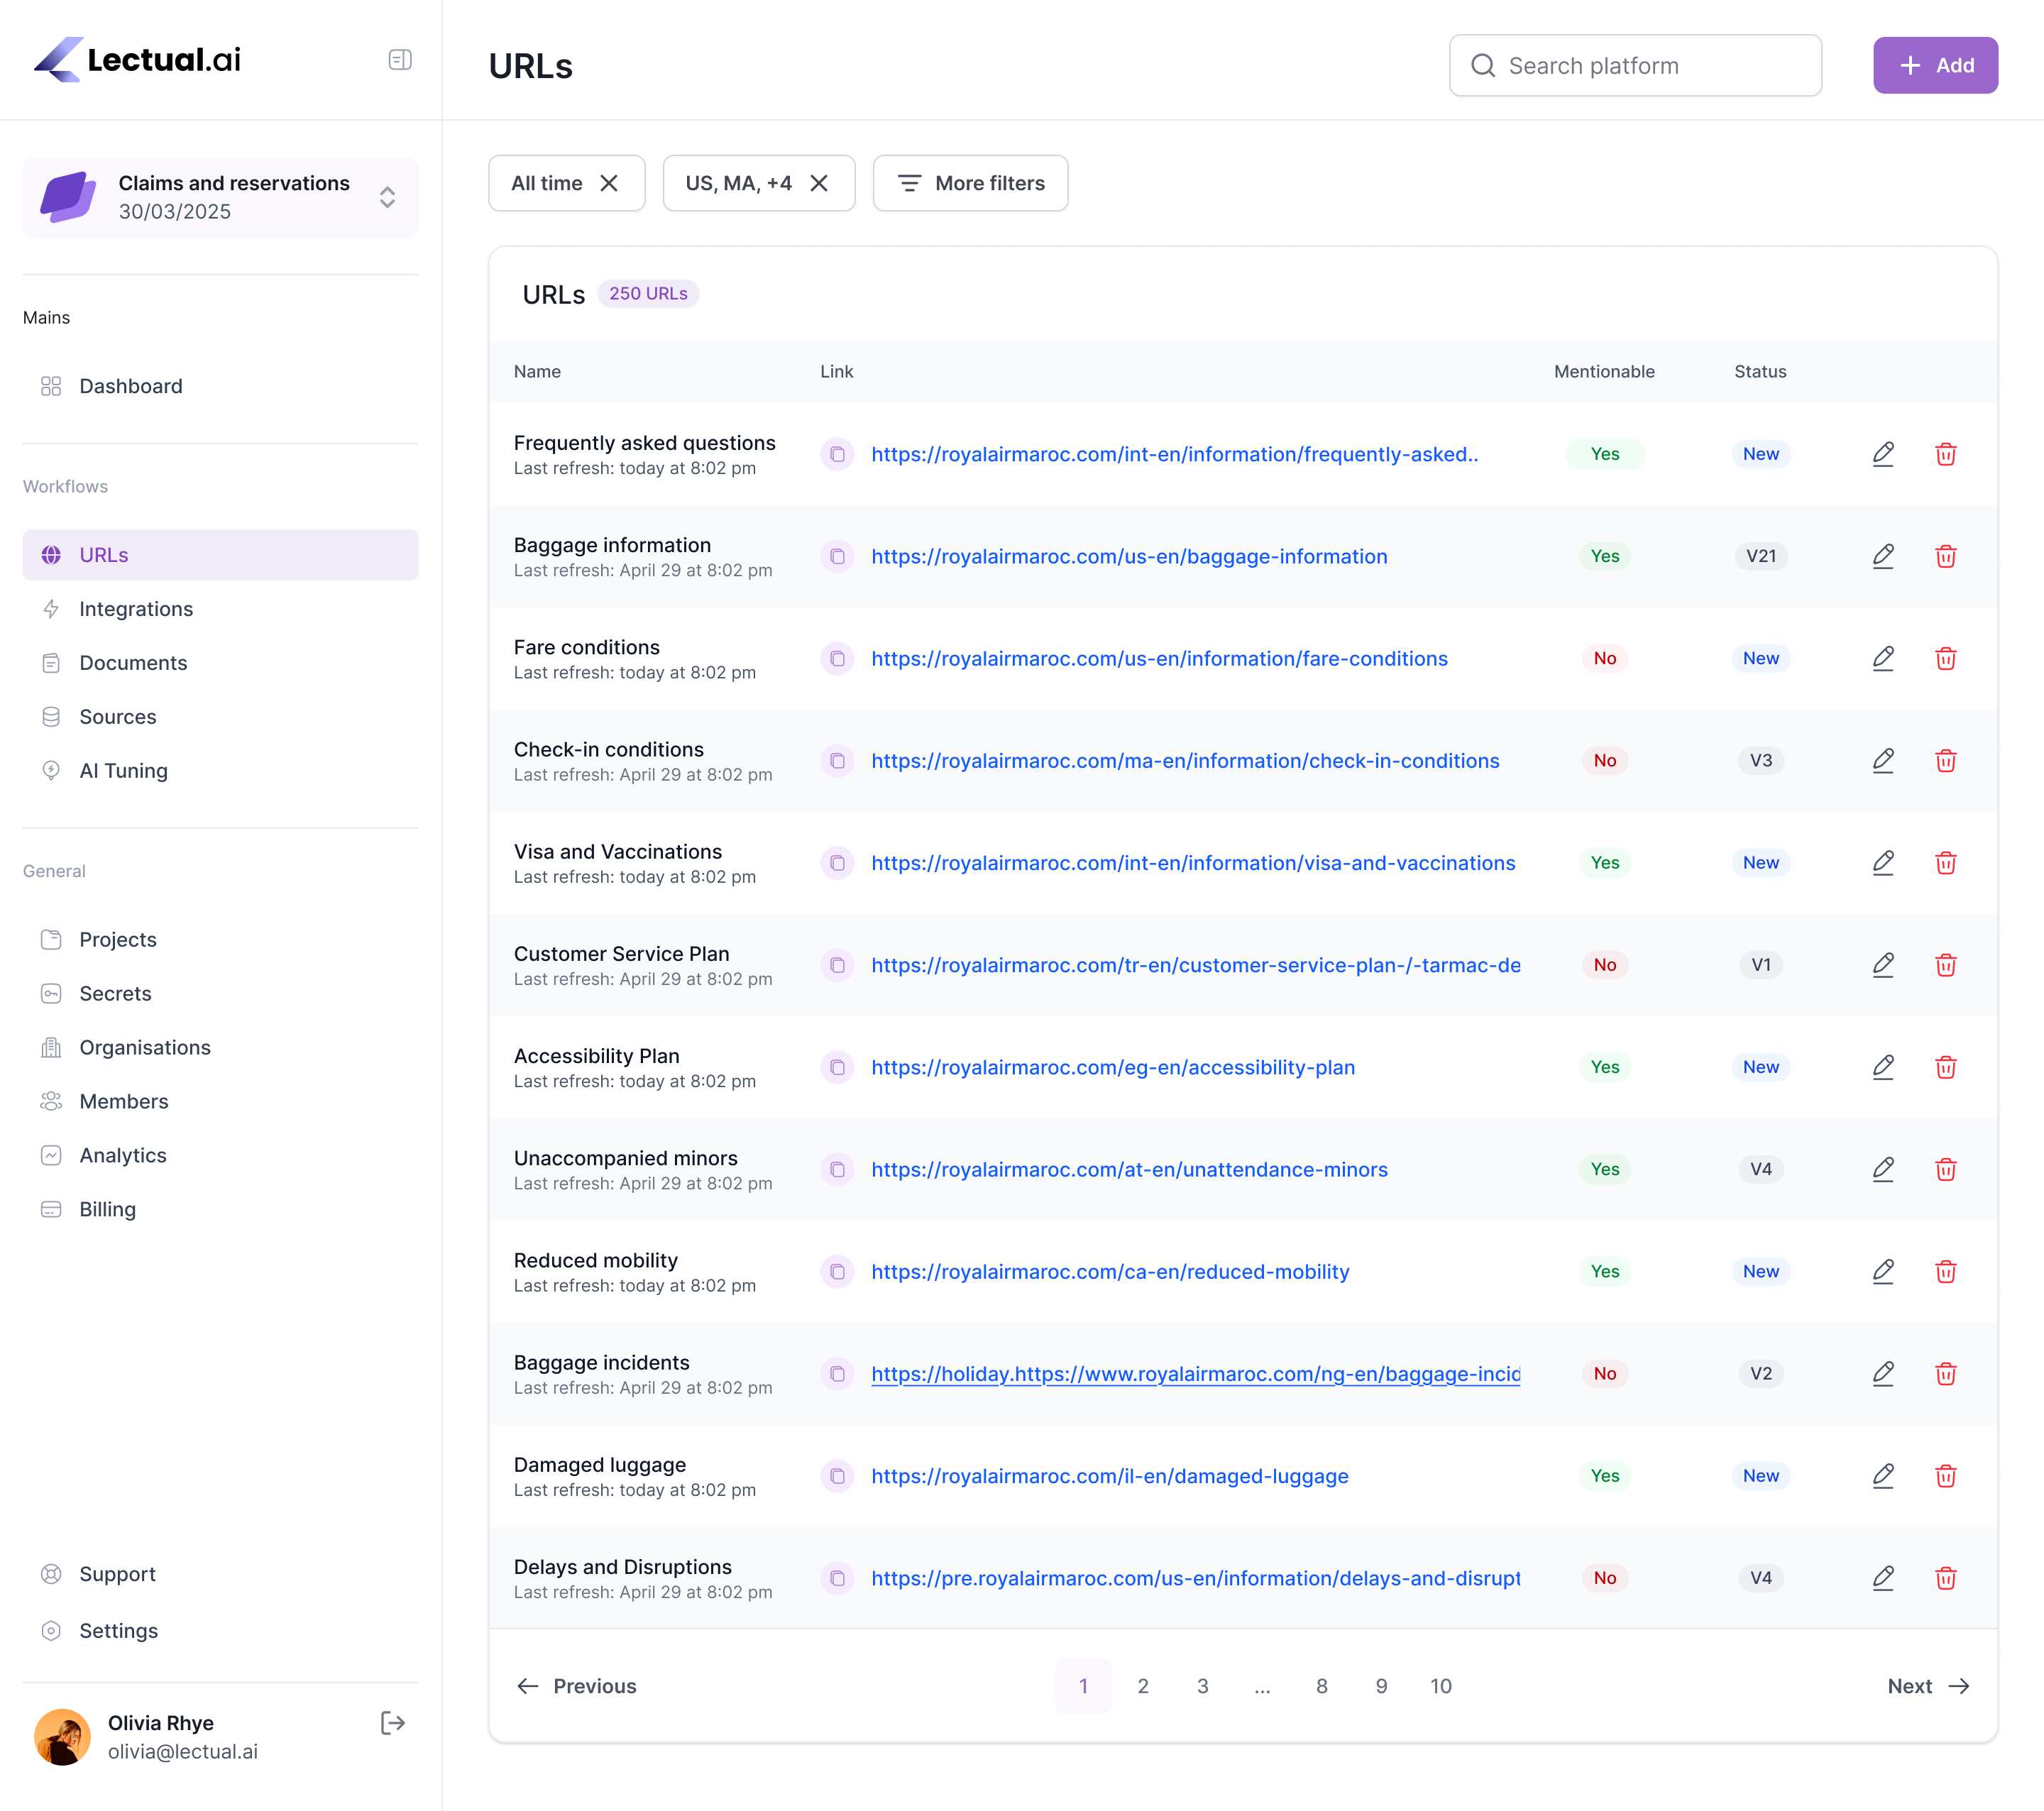This screenshot has width=2044, height=1811.
Task: Click the 250 URLs count badge
Action: pyautogui.click(x=648, y=293)
